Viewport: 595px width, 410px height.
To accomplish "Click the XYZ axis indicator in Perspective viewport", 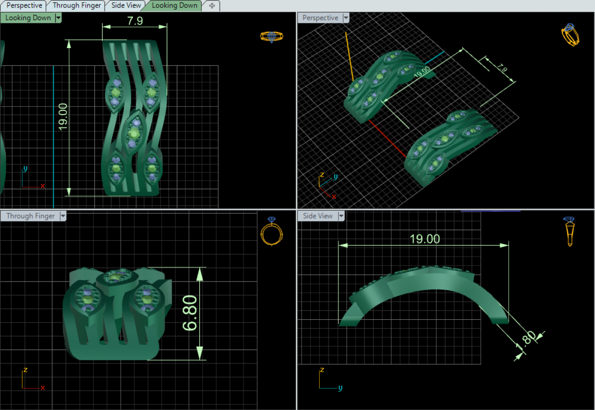I will pyautogui.click(x=326, y=185).
